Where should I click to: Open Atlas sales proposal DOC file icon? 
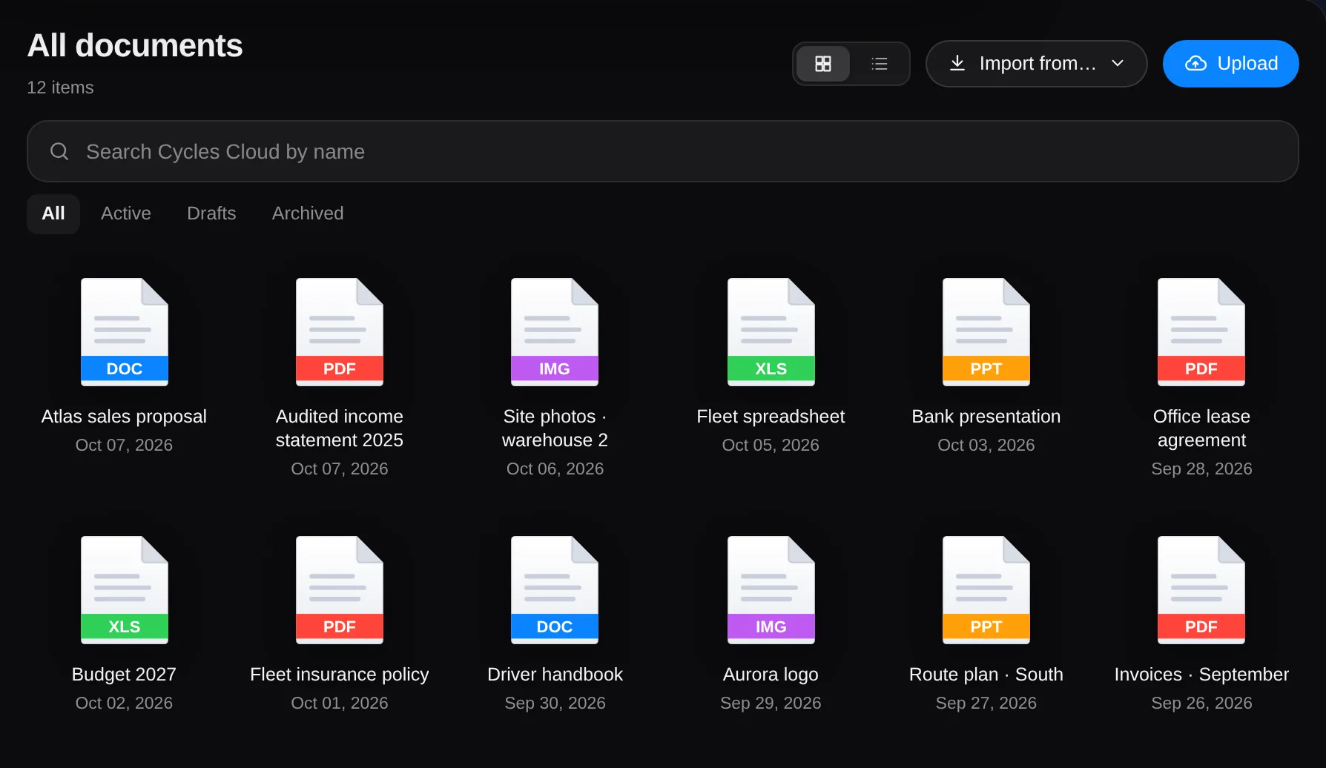125,332
